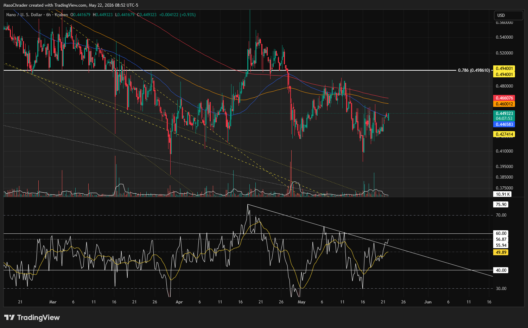Click the 56.87 RSI value label
Screen dimensions: 528x328
[x=501, y=239]
